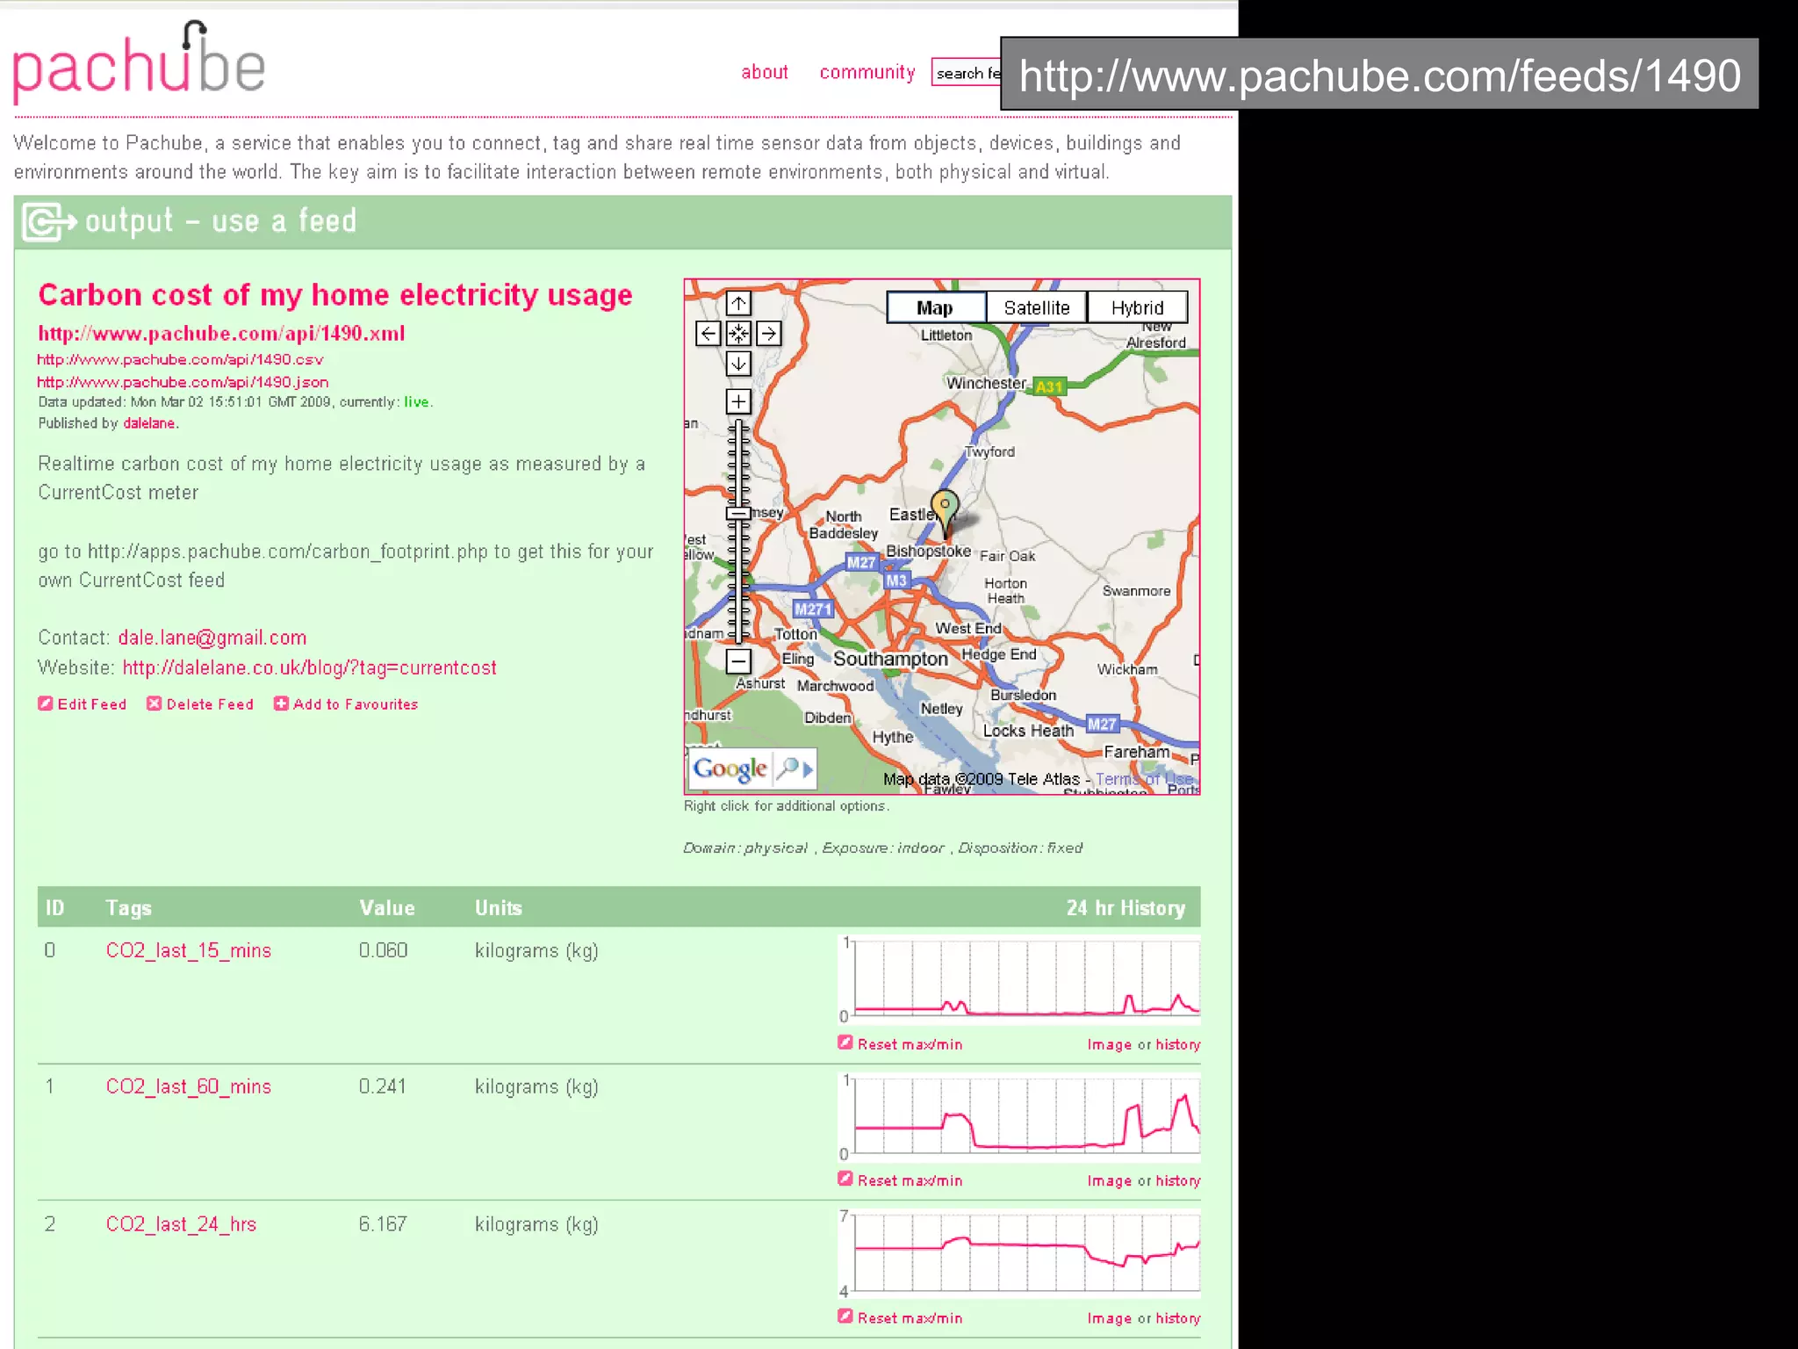This screenshot has width=1798, height=1349.
Task: Open the 1490.xml API link
Action: tap(221, 334)
